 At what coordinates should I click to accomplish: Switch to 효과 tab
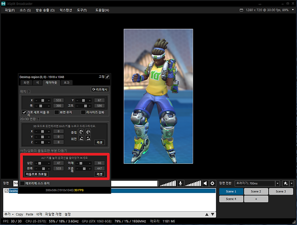[x=66, y=83]
